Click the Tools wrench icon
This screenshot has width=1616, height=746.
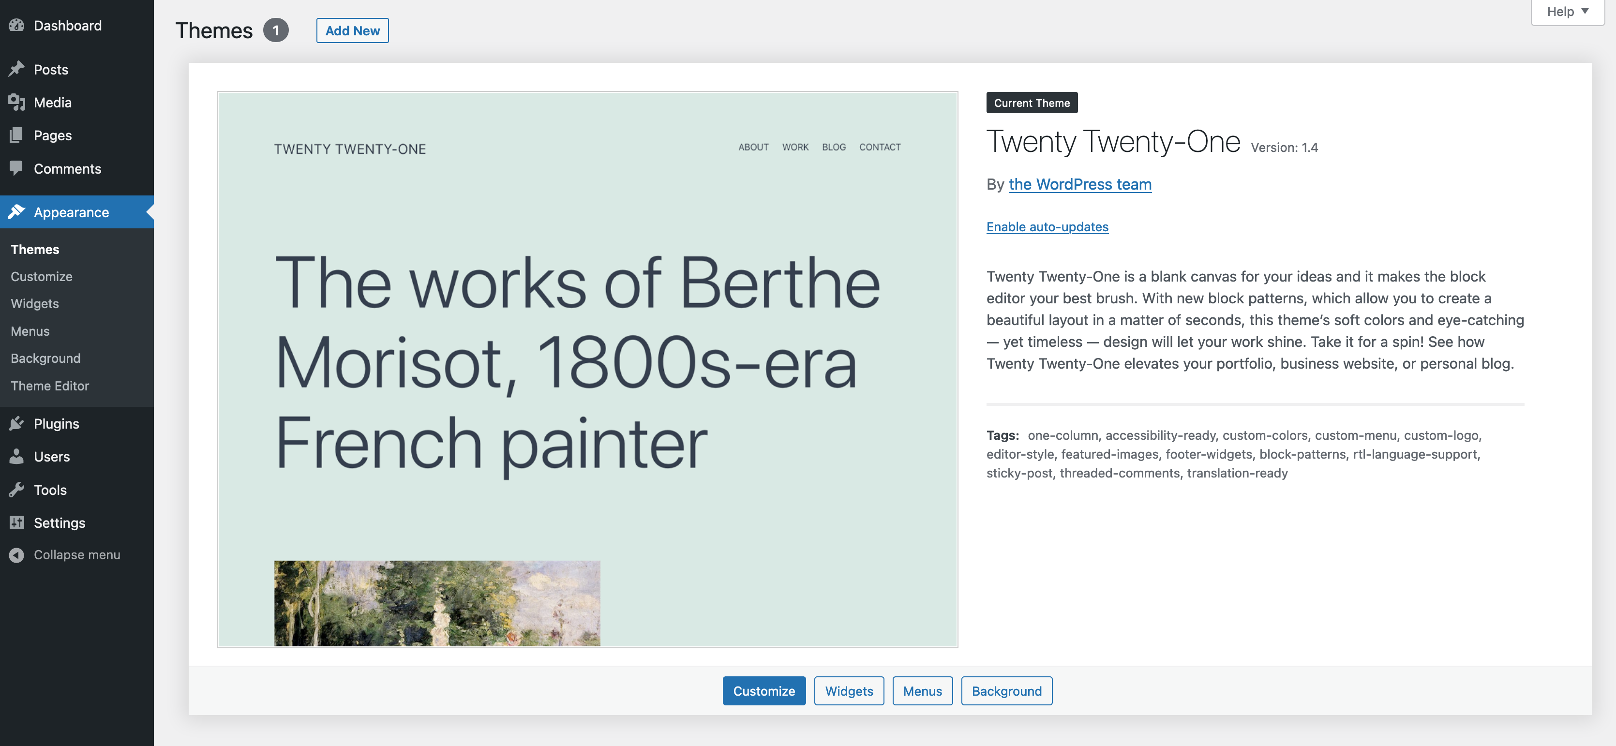point(17,490)
